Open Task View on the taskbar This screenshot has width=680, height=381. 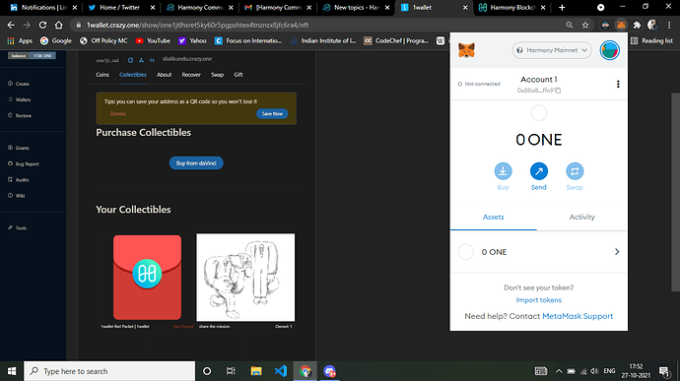click(x=231, y=371)
